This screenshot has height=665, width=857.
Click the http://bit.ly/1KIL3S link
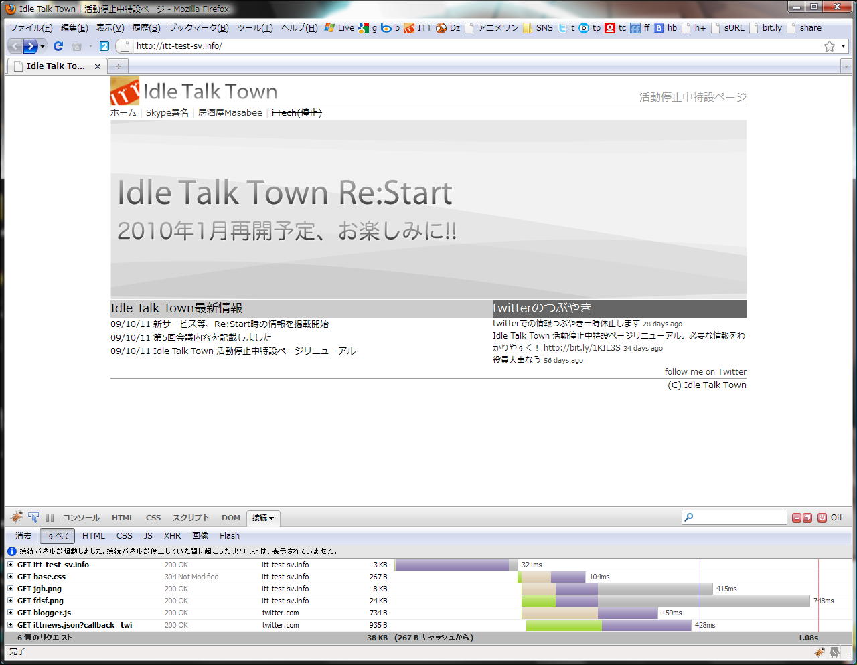tap(582, 348)
